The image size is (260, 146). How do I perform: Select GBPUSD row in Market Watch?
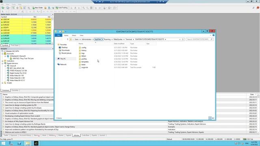[26, 22]
